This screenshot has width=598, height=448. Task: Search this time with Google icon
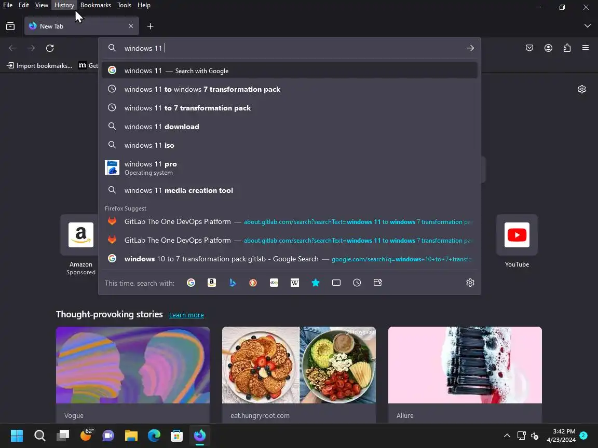[191, 283]
